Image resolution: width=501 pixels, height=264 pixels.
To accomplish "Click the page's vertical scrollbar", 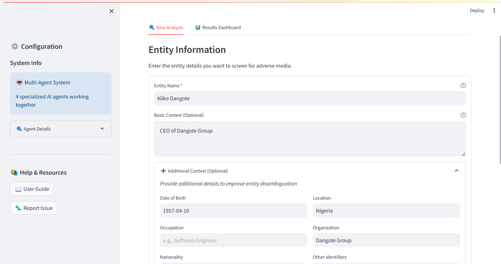I will 500,100.
